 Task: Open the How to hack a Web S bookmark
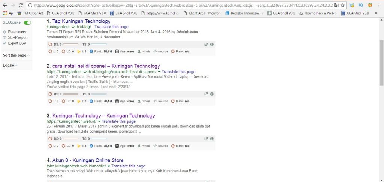(x=318, y=13)
